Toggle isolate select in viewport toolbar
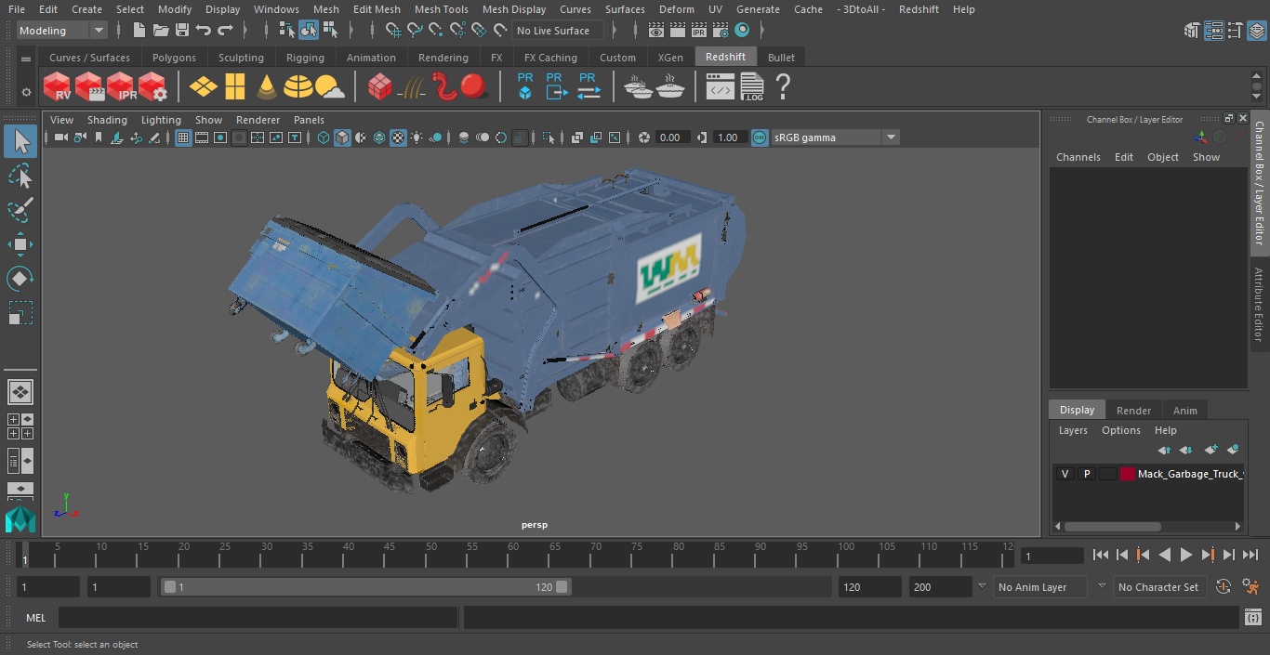This screenshot has width=1270, height=655. pos(549,138)
